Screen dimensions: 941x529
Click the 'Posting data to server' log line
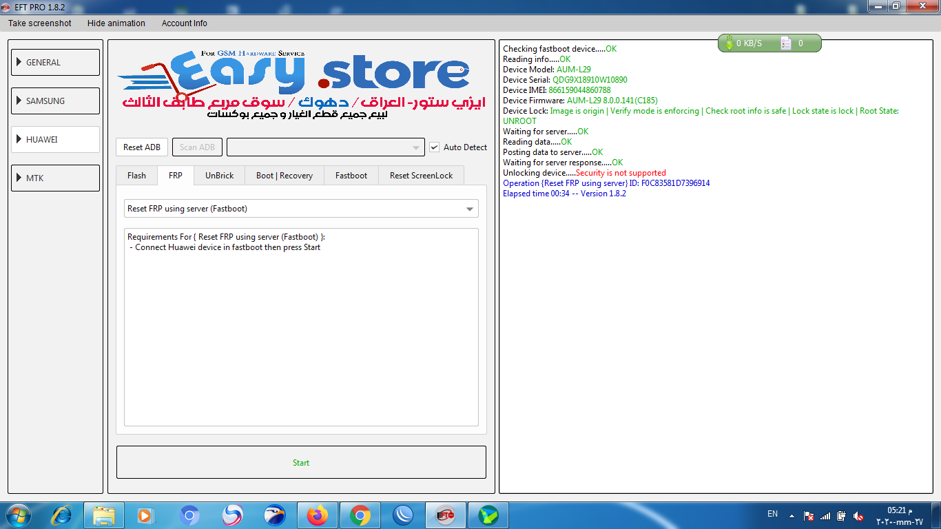[x=553, y=152]
